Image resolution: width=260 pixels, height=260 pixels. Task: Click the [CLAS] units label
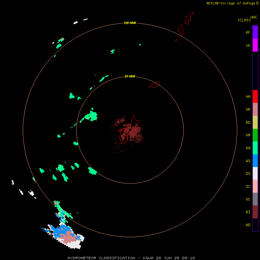(244, 20)
